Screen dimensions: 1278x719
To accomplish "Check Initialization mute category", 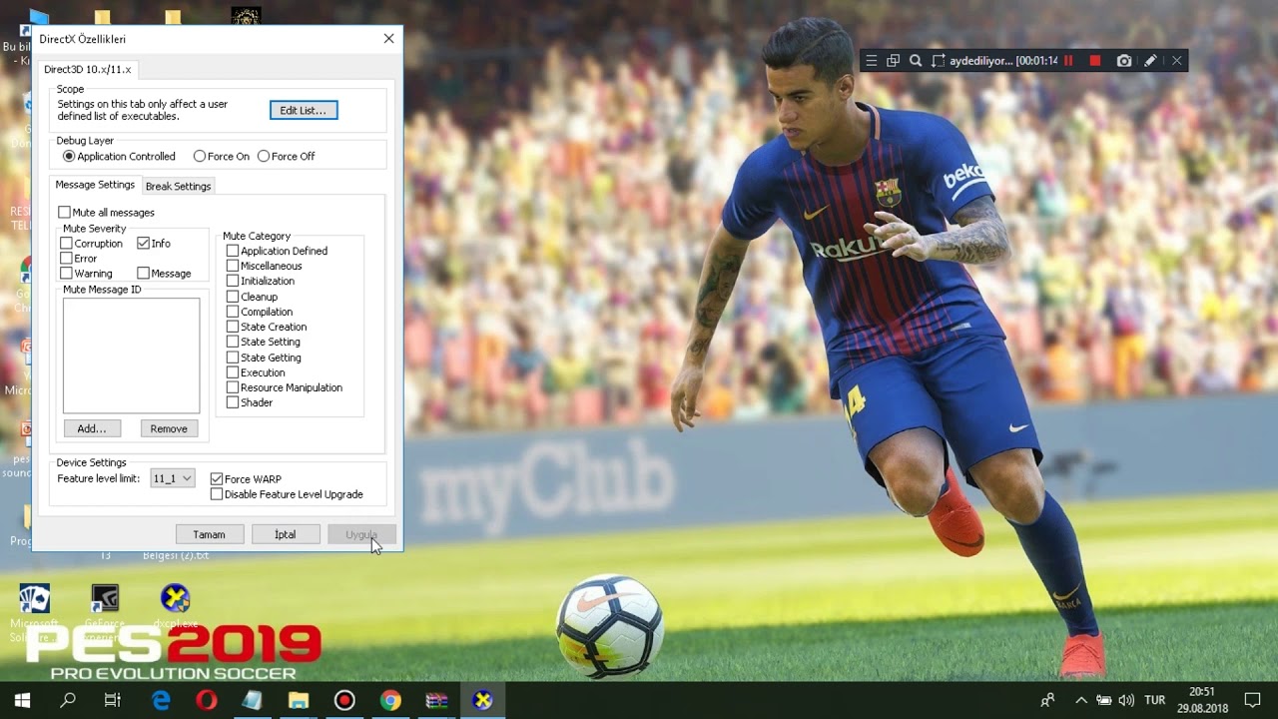I will tap(233, 282).
